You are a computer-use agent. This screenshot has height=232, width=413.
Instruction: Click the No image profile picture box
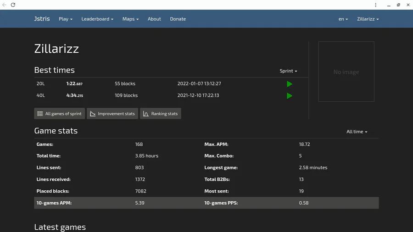coord(346,72)
